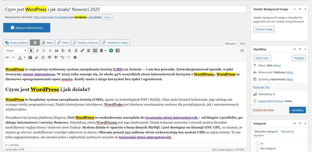This screenshot has height=152, width=312.
Task: Click Edytuj w Elementorze button
Action: (x=27, y=28)
